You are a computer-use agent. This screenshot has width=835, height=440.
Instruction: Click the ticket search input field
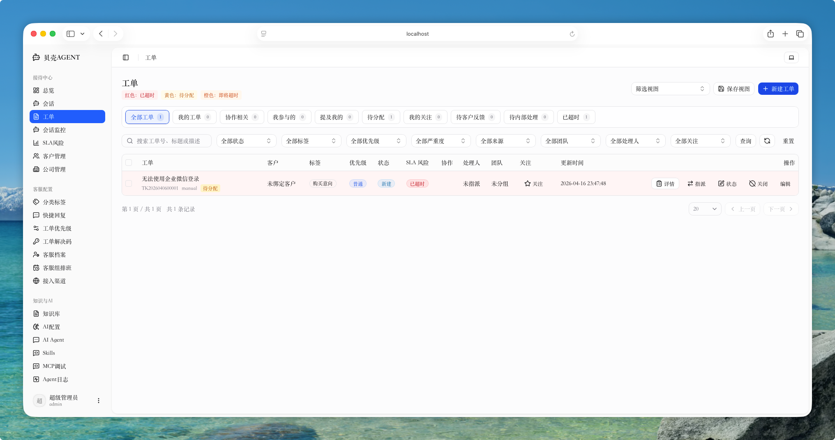171,141
